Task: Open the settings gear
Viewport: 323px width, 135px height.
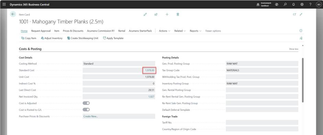Action: tap(302, 4)
